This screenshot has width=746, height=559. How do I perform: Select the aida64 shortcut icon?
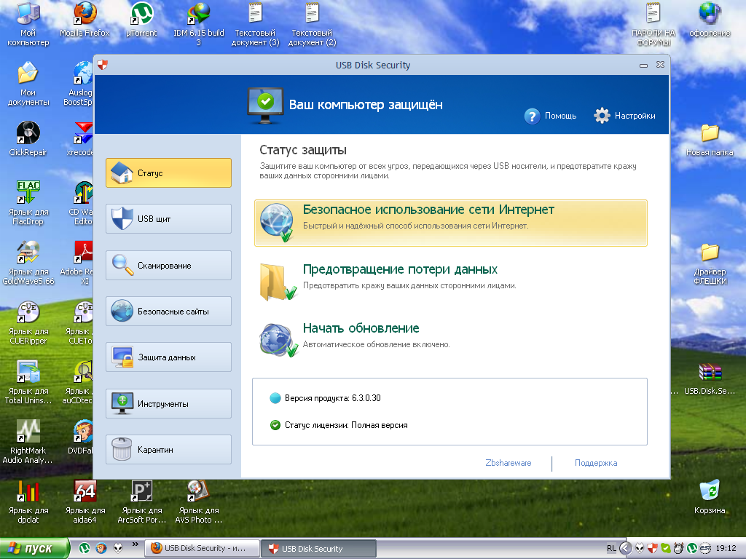[85, 501]
